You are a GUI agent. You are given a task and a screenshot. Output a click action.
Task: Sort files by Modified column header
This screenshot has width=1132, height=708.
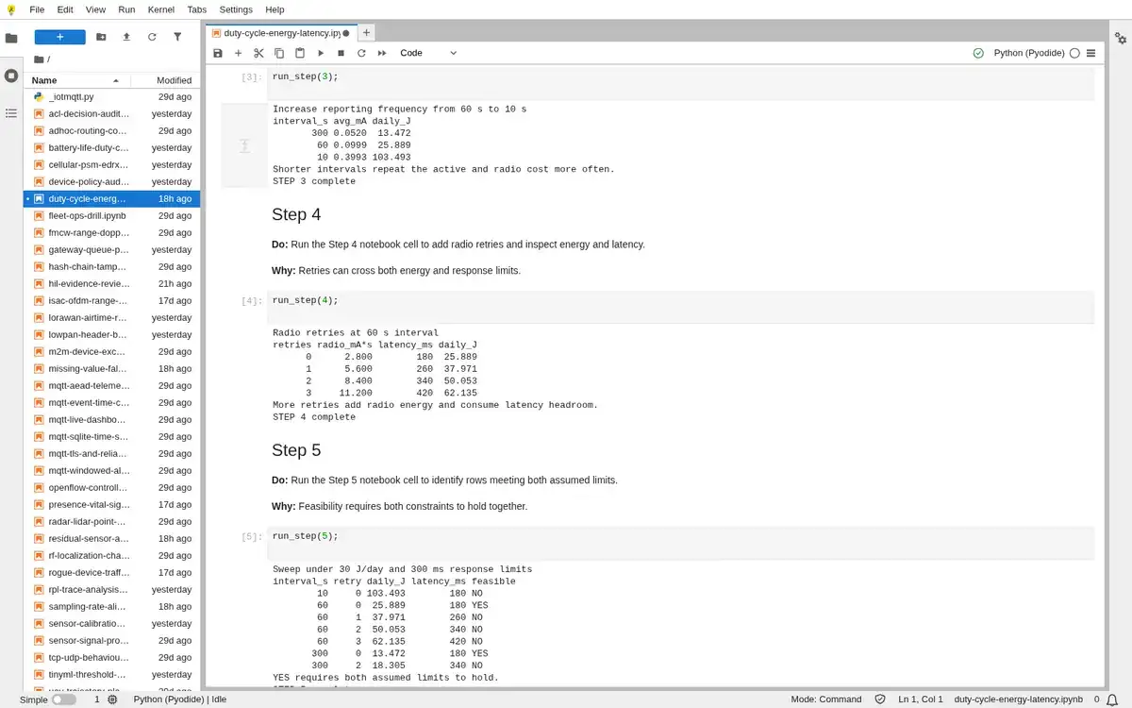[x=166, y=80]
